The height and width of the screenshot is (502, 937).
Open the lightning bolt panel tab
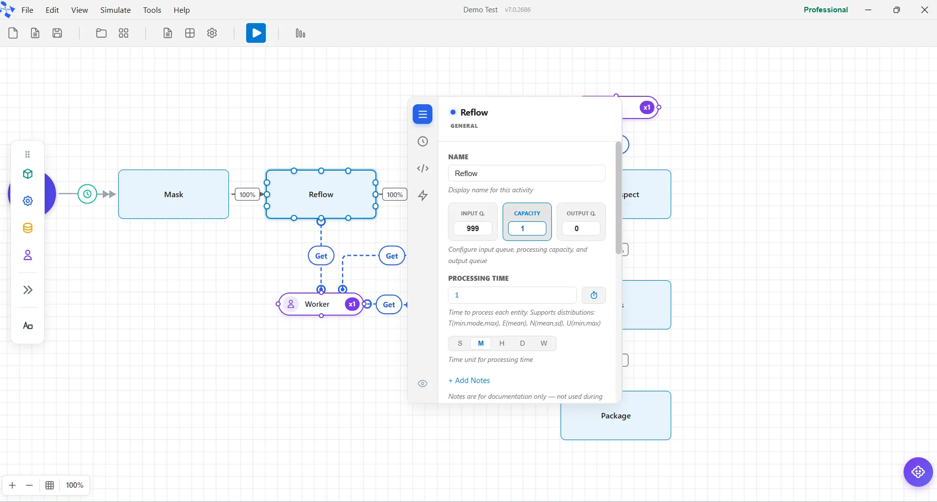423,196
